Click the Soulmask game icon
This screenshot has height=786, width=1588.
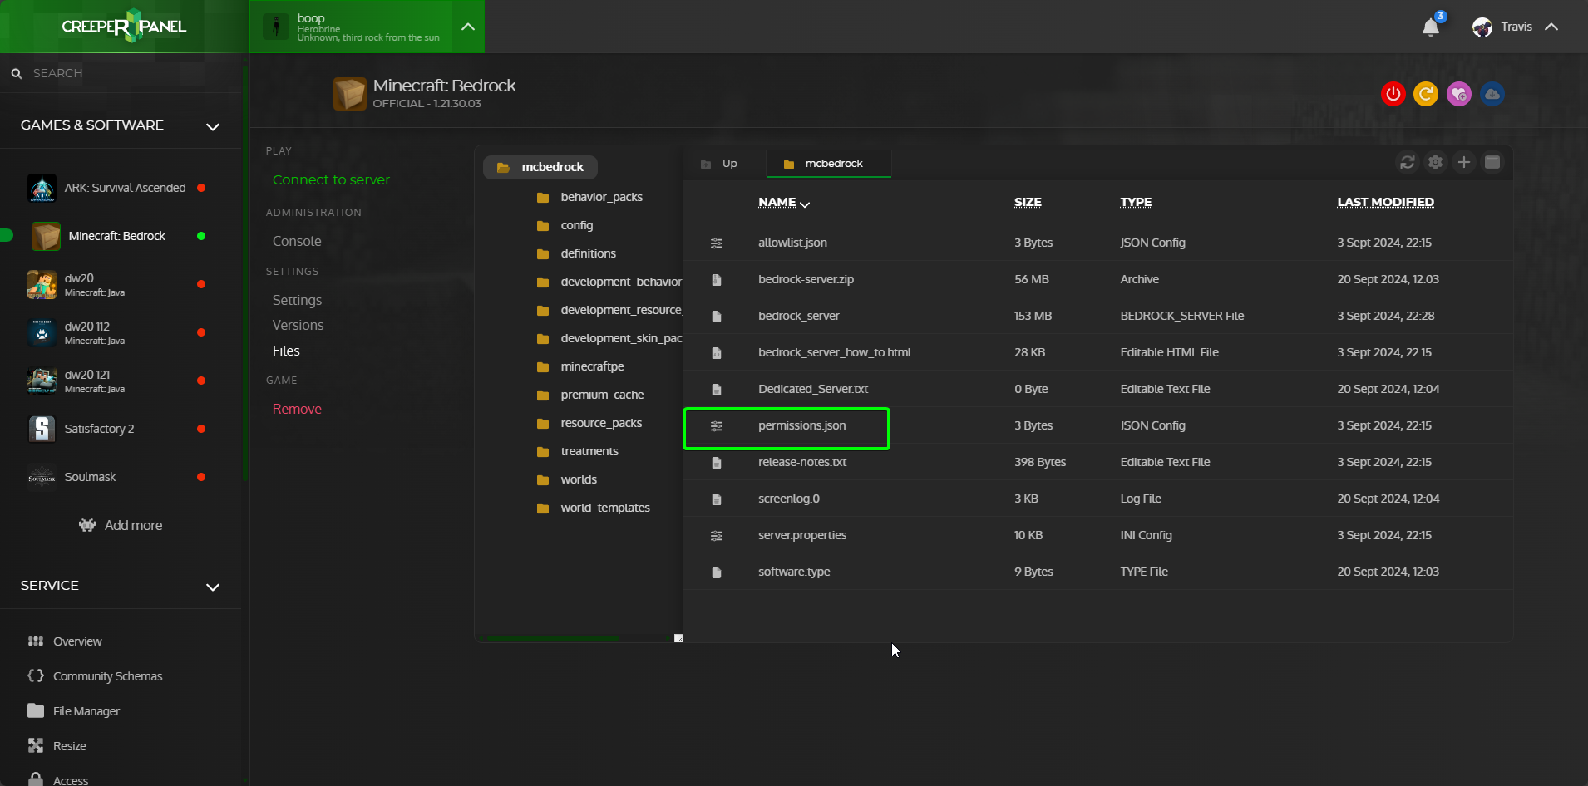coord(42,477)
